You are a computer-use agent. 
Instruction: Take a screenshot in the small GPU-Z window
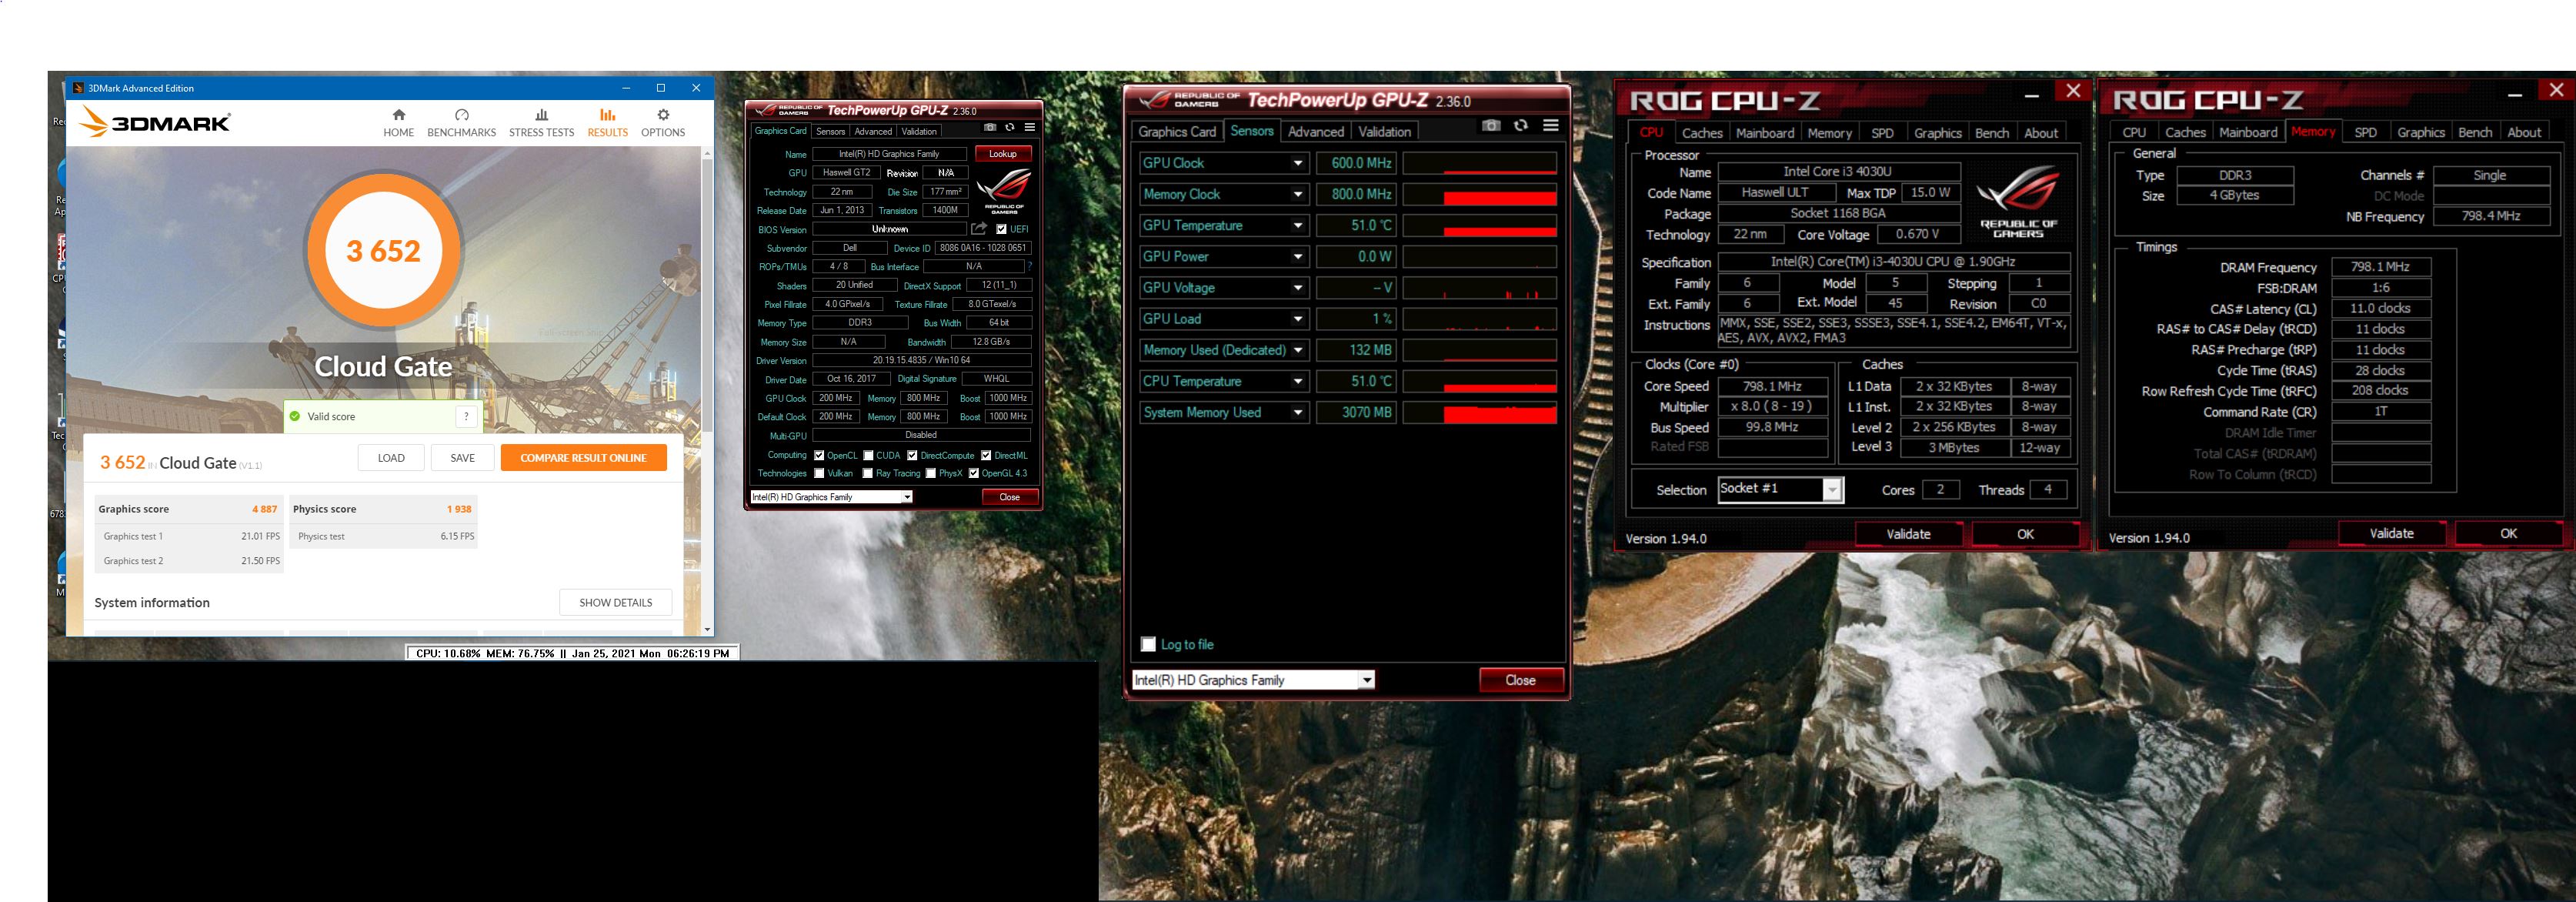990,127
